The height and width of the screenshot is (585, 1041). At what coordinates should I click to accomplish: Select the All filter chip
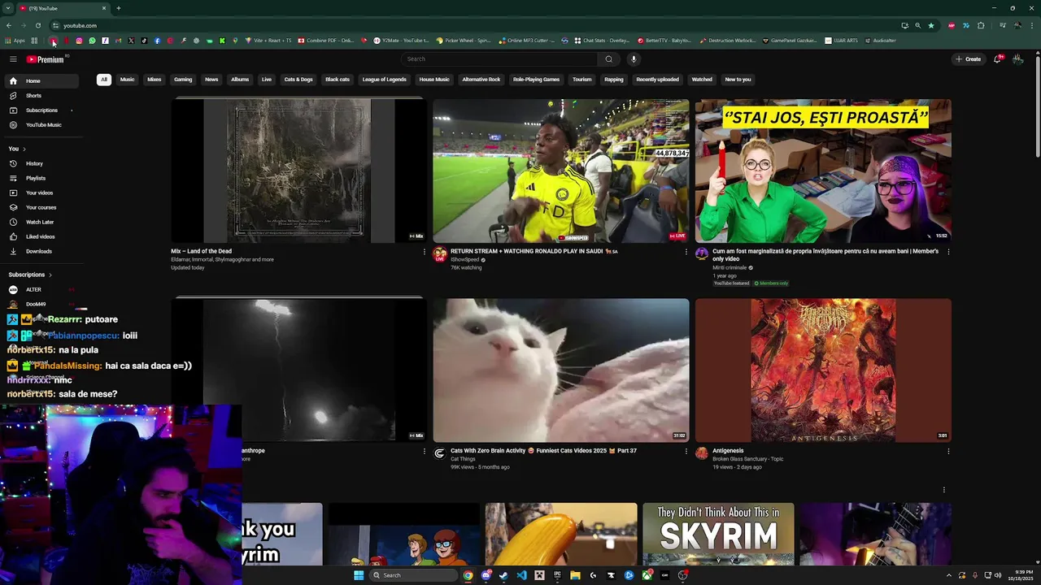click(x=103, y=80)
